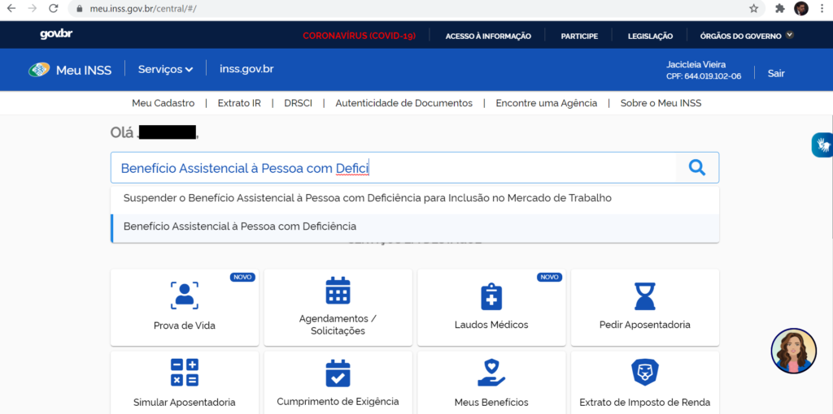Click the Extrato de Imposto de Renda lion icon

pos(645,373)
